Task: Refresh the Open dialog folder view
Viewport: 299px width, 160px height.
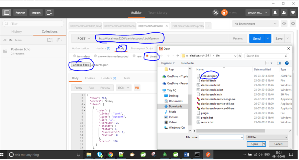Action: pyautogui.click(x=240, y=56)
